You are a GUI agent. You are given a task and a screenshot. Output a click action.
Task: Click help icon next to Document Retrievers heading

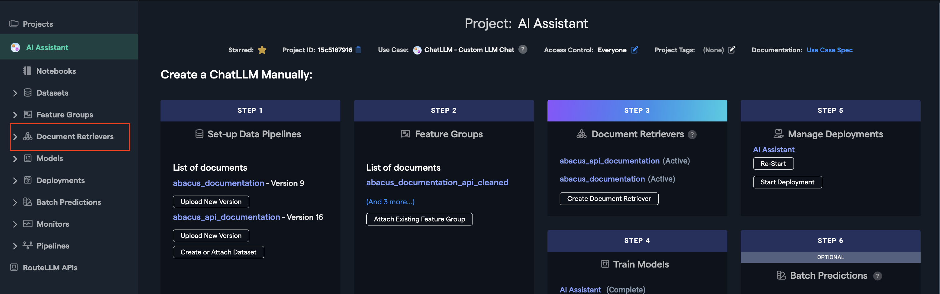point(692,135)
